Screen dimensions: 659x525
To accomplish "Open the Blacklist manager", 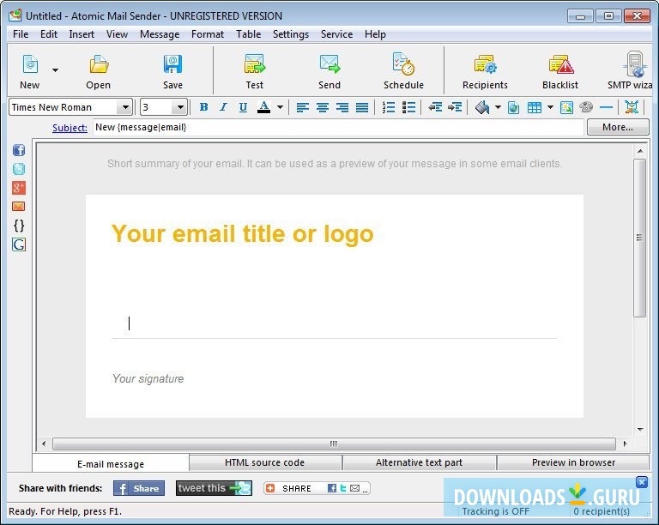I will (560, 70).
